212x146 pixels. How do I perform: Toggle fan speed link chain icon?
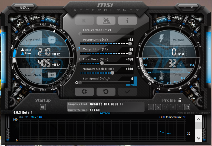108,79
